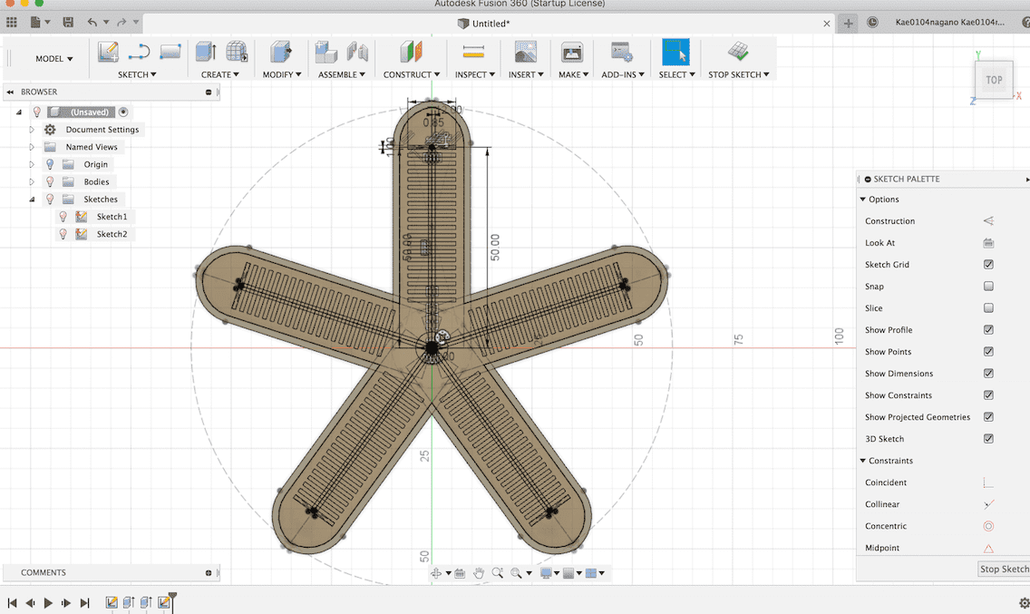The width and height of the screenshot is (1030, 614).
Task: Open the MODIFY menu
Action: [280, 74]
